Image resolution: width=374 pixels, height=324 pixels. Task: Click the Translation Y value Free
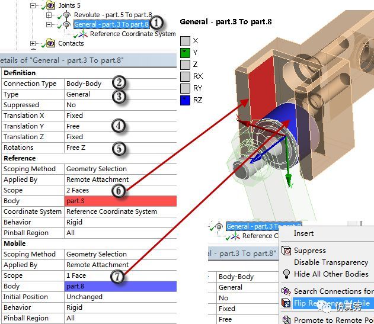coord(73,126)
